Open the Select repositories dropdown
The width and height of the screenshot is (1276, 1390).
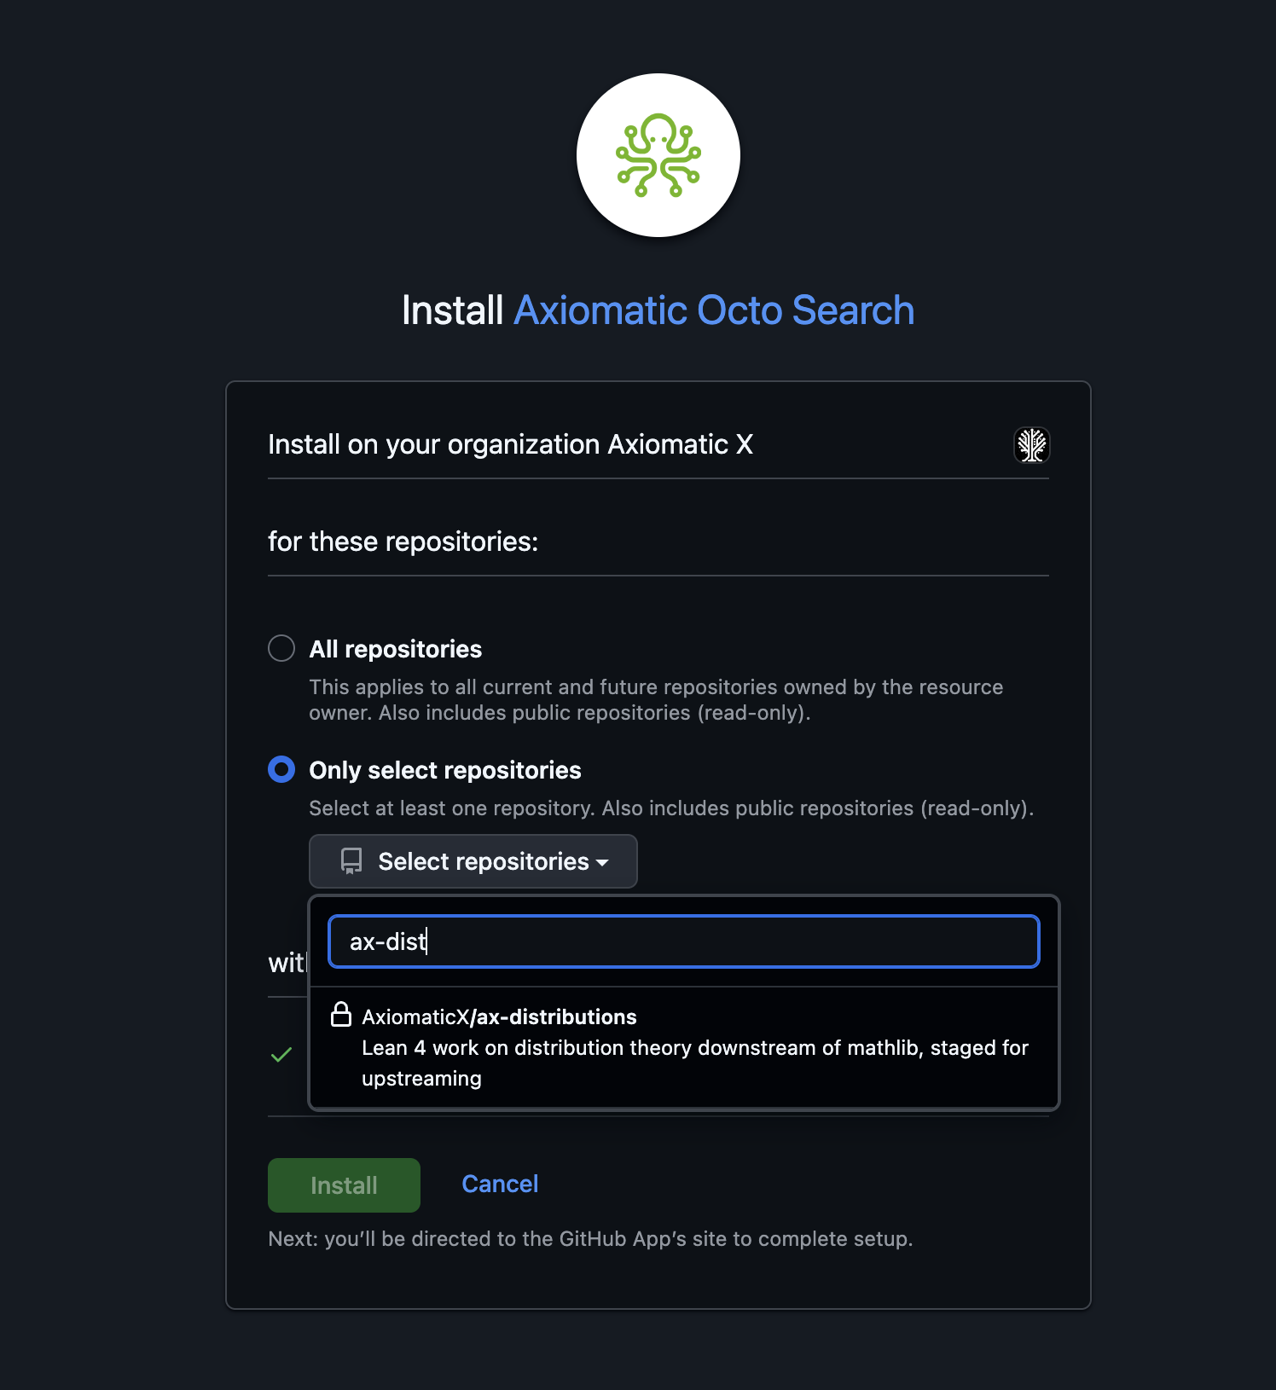pyautogui.click(x=473, y=861)
